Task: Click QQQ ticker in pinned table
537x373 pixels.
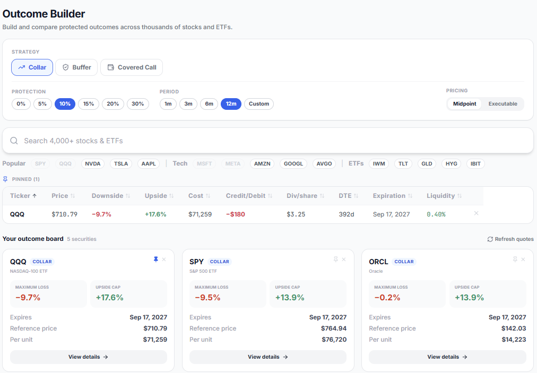Action: click(17, 214)
